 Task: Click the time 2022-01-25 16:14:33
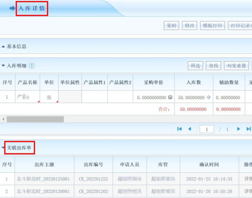(x=209, y=179)
